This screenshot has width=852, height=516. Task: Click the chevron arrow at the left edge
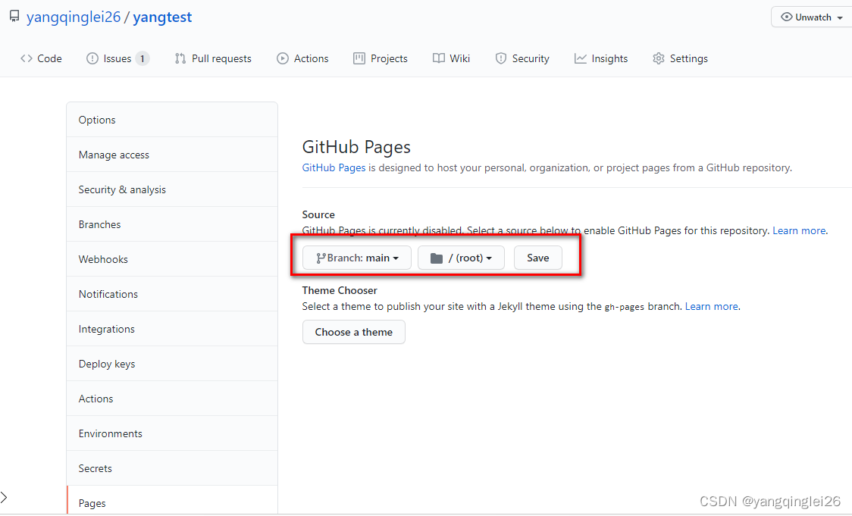point(4,496)
